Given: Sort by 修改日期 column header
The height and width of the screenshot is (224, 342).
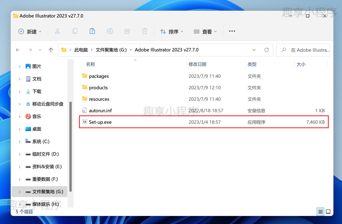Looking at the screenshot, I should (x=197, y=64).
